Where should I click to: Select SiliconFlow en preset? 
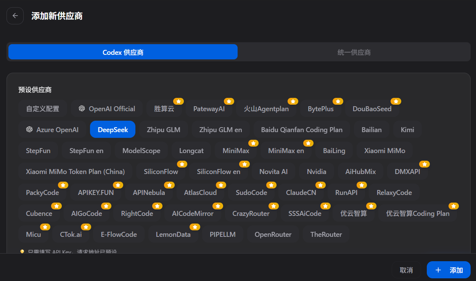point(219,171)
